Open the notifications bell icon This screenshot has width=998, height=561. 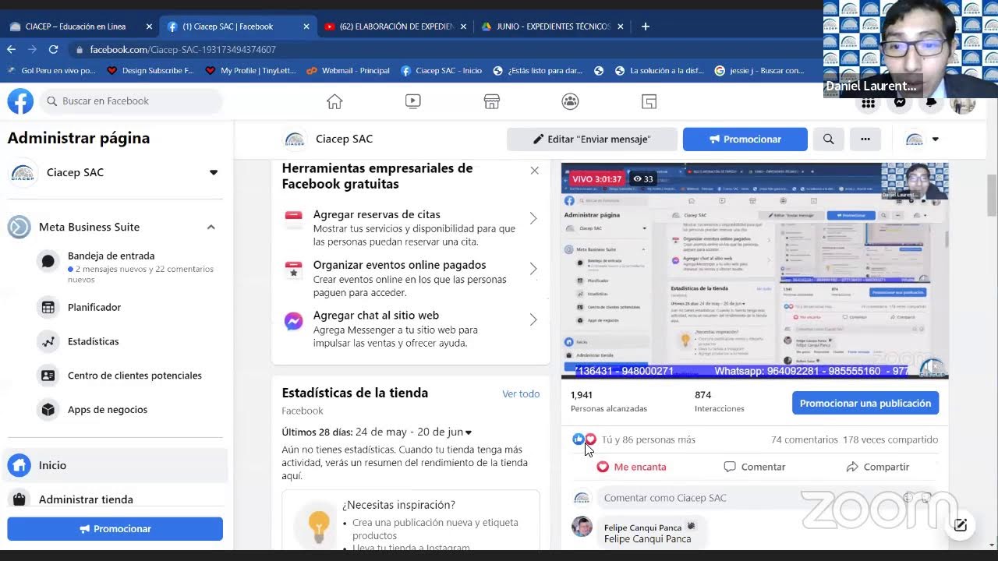[x=931, y=102]
